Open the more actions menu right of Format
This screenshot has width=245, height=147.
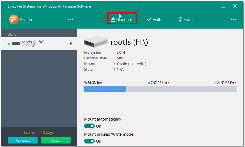233,19
